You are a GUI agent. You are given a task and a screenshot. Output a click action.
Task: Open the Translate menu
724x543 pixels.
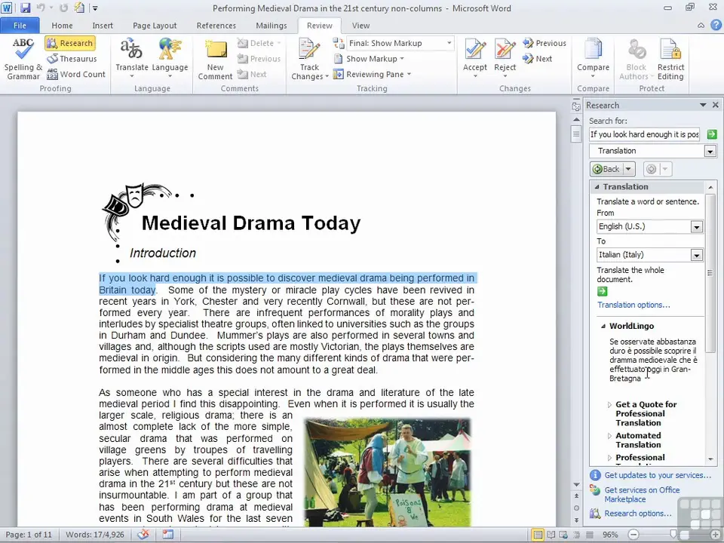(131, 59)
